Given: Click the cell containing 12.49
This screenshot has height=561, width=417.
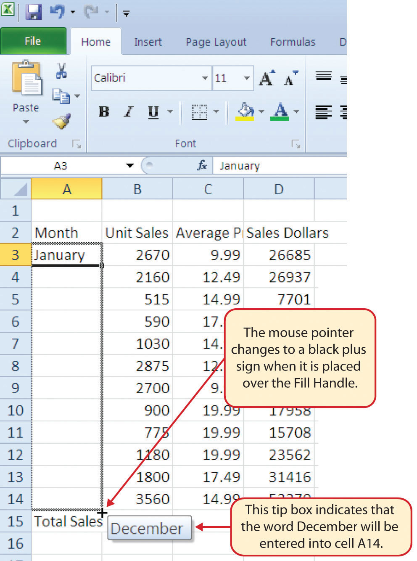Looking at the screenshot, I should [x=208, y=277].
